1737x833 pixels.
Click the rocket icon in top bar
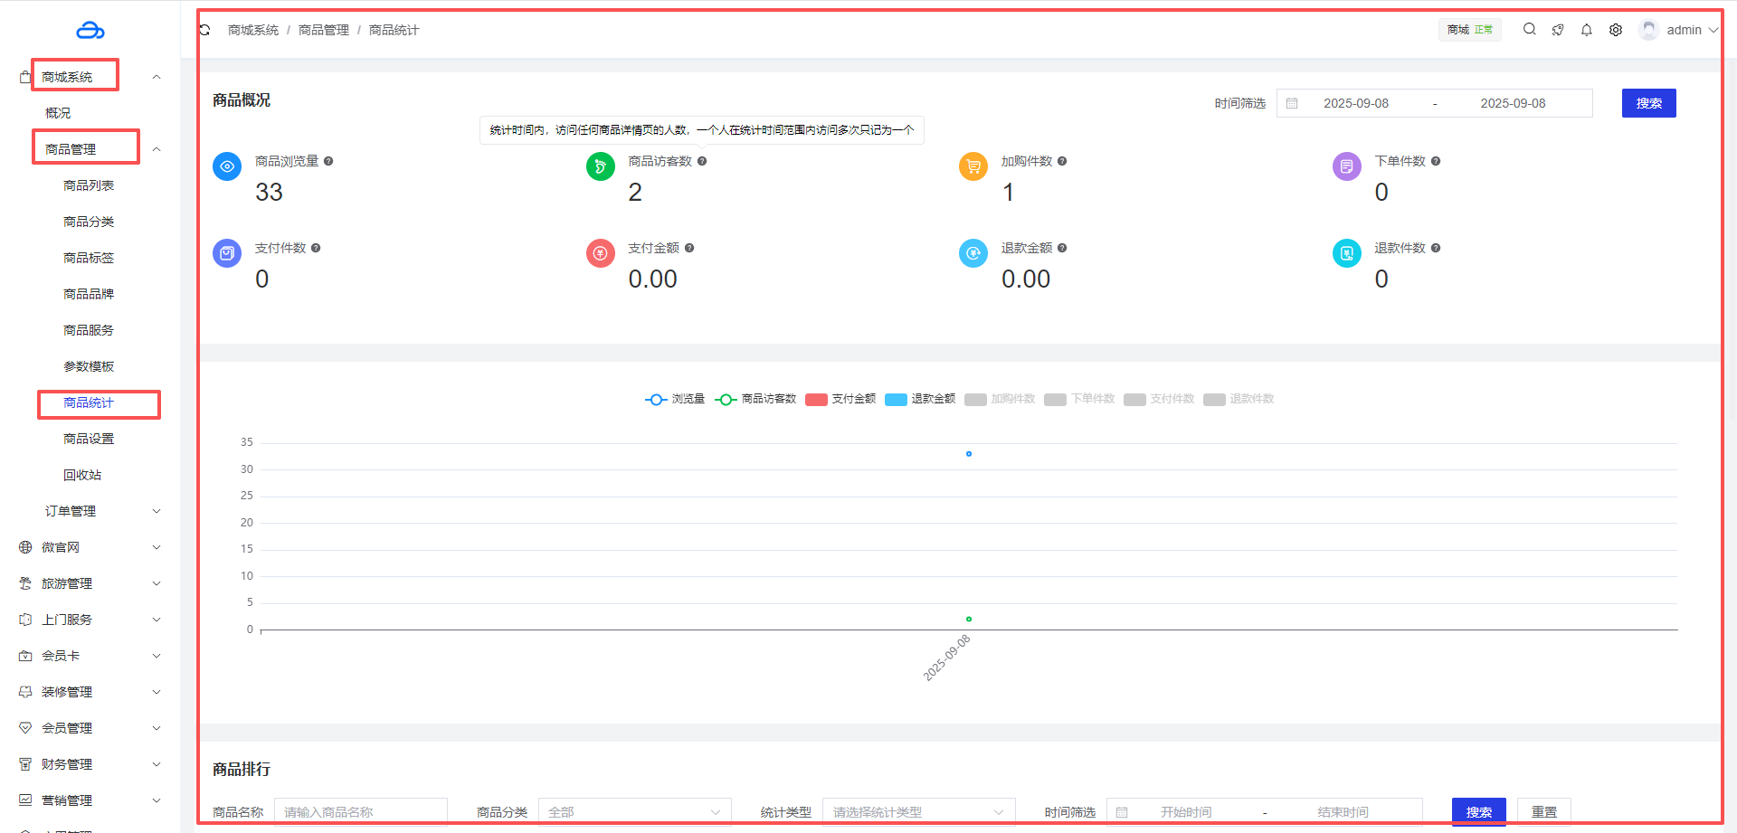click(1557, 30)
